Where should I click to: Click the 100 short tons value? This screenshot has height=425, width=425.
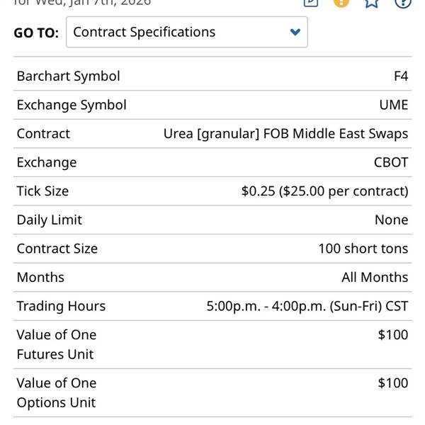[363, 249]
